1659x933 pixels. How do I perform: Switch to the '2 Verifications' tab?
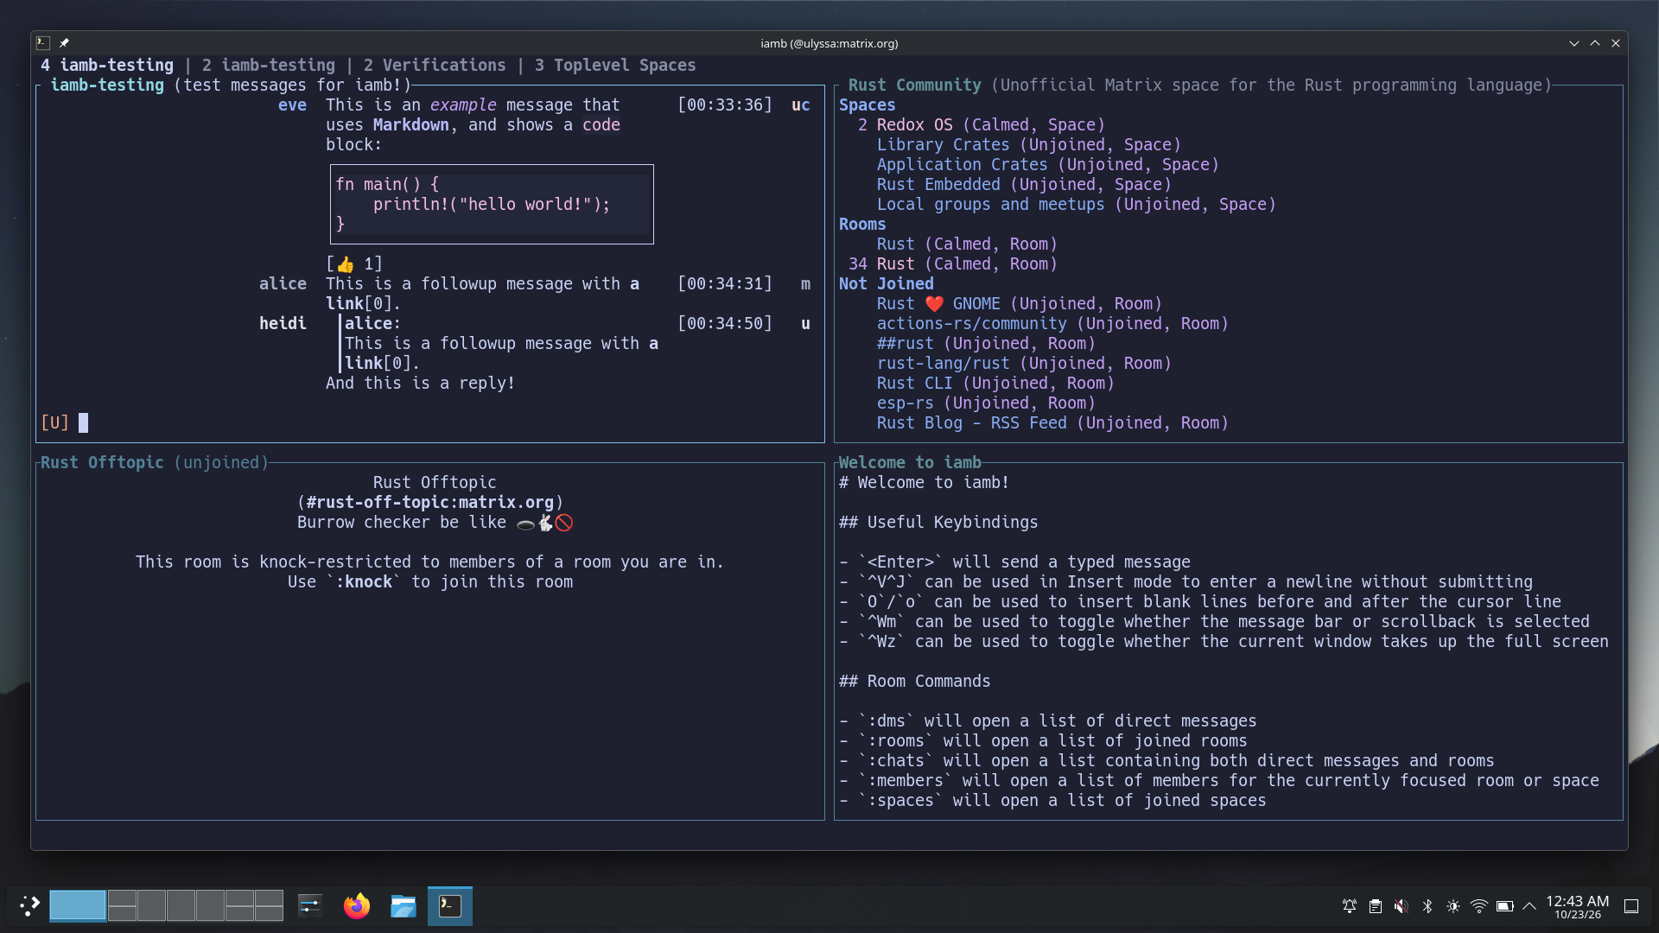(435, 65)
